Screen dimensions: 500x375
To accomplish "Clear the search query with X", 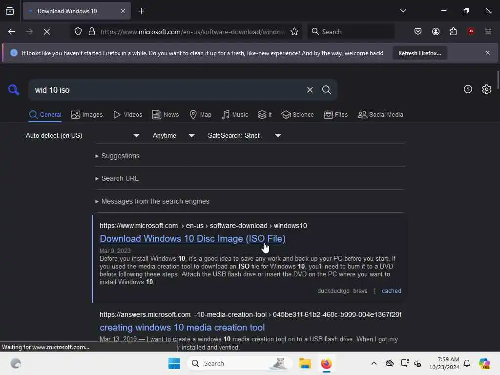I will point(310,90).
